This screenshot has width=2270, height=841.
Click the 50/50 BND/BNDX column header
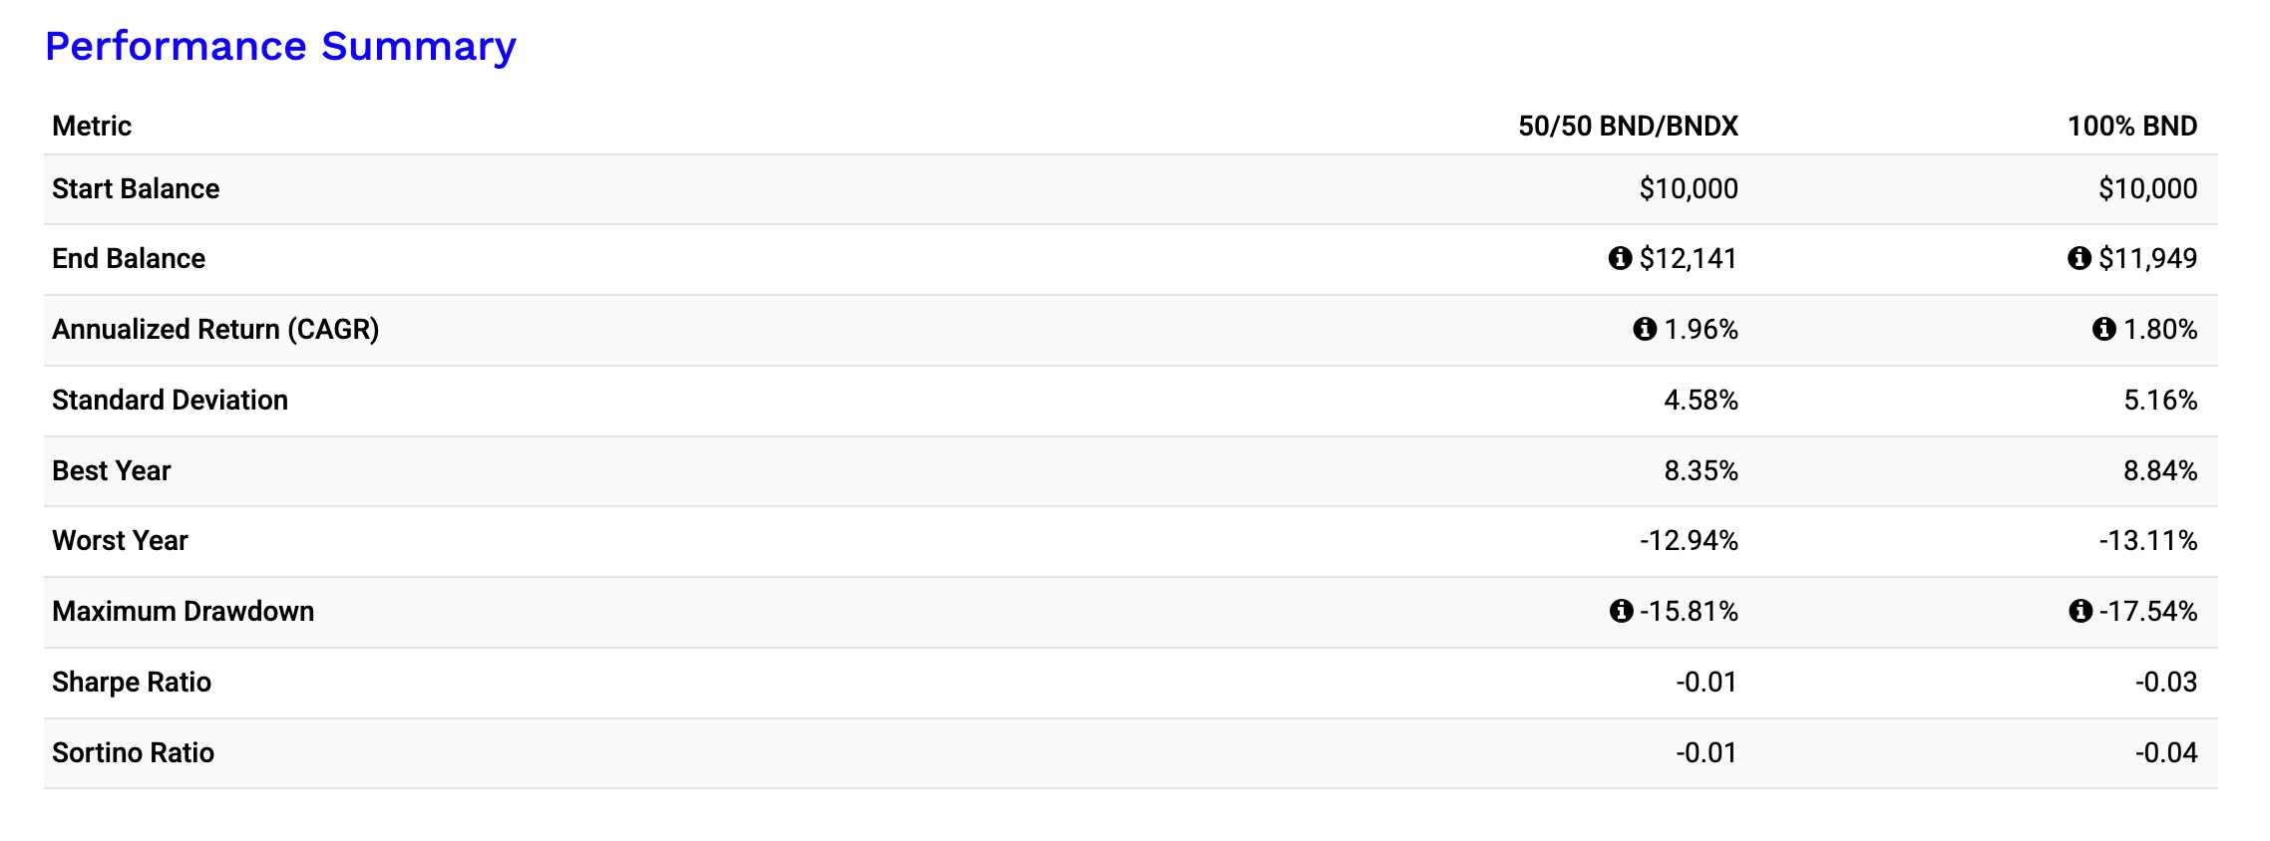coord(1627,127)
